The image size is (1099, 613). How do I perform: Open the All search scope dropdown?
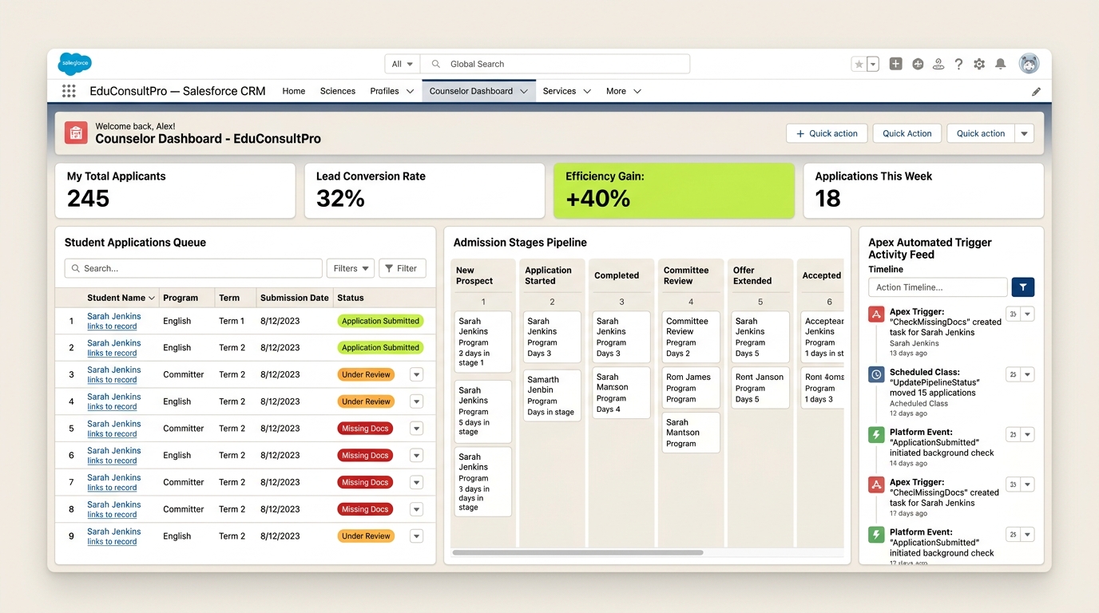click(403, 64)
